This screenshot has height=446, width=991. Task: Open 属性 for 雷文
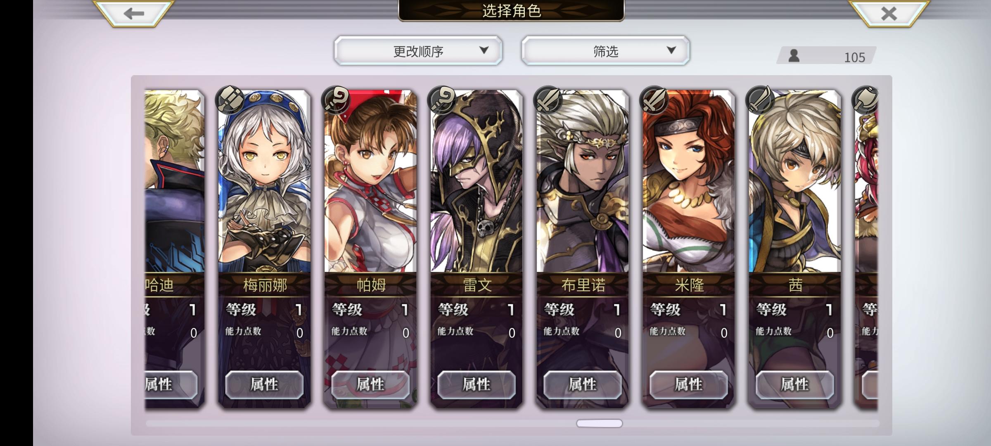tap(477, 385)
